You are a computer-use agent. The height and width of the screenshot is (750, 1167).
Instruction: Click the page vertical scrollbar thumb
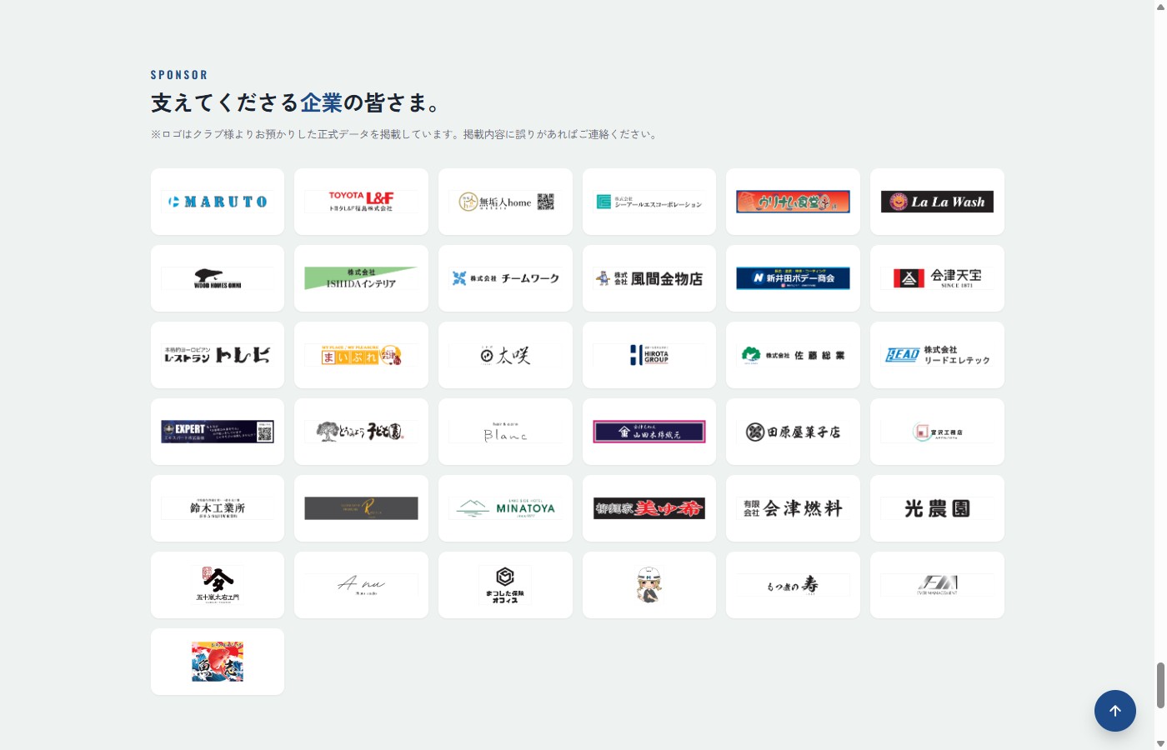coord(1160,685)
